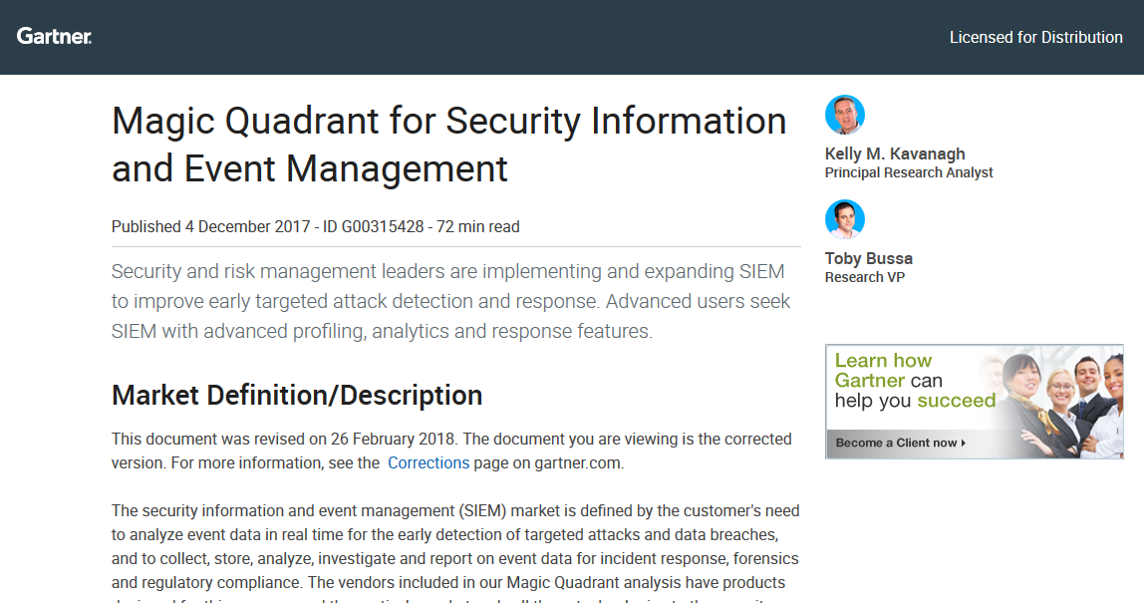The height and width of the screenshot is (603, 1144).
Task: Click the paragraph defining the SIEM market
Action: click(455, 553)
